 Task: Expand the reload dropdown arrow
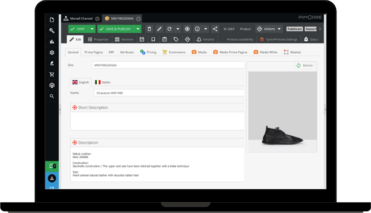click(178, 29)
